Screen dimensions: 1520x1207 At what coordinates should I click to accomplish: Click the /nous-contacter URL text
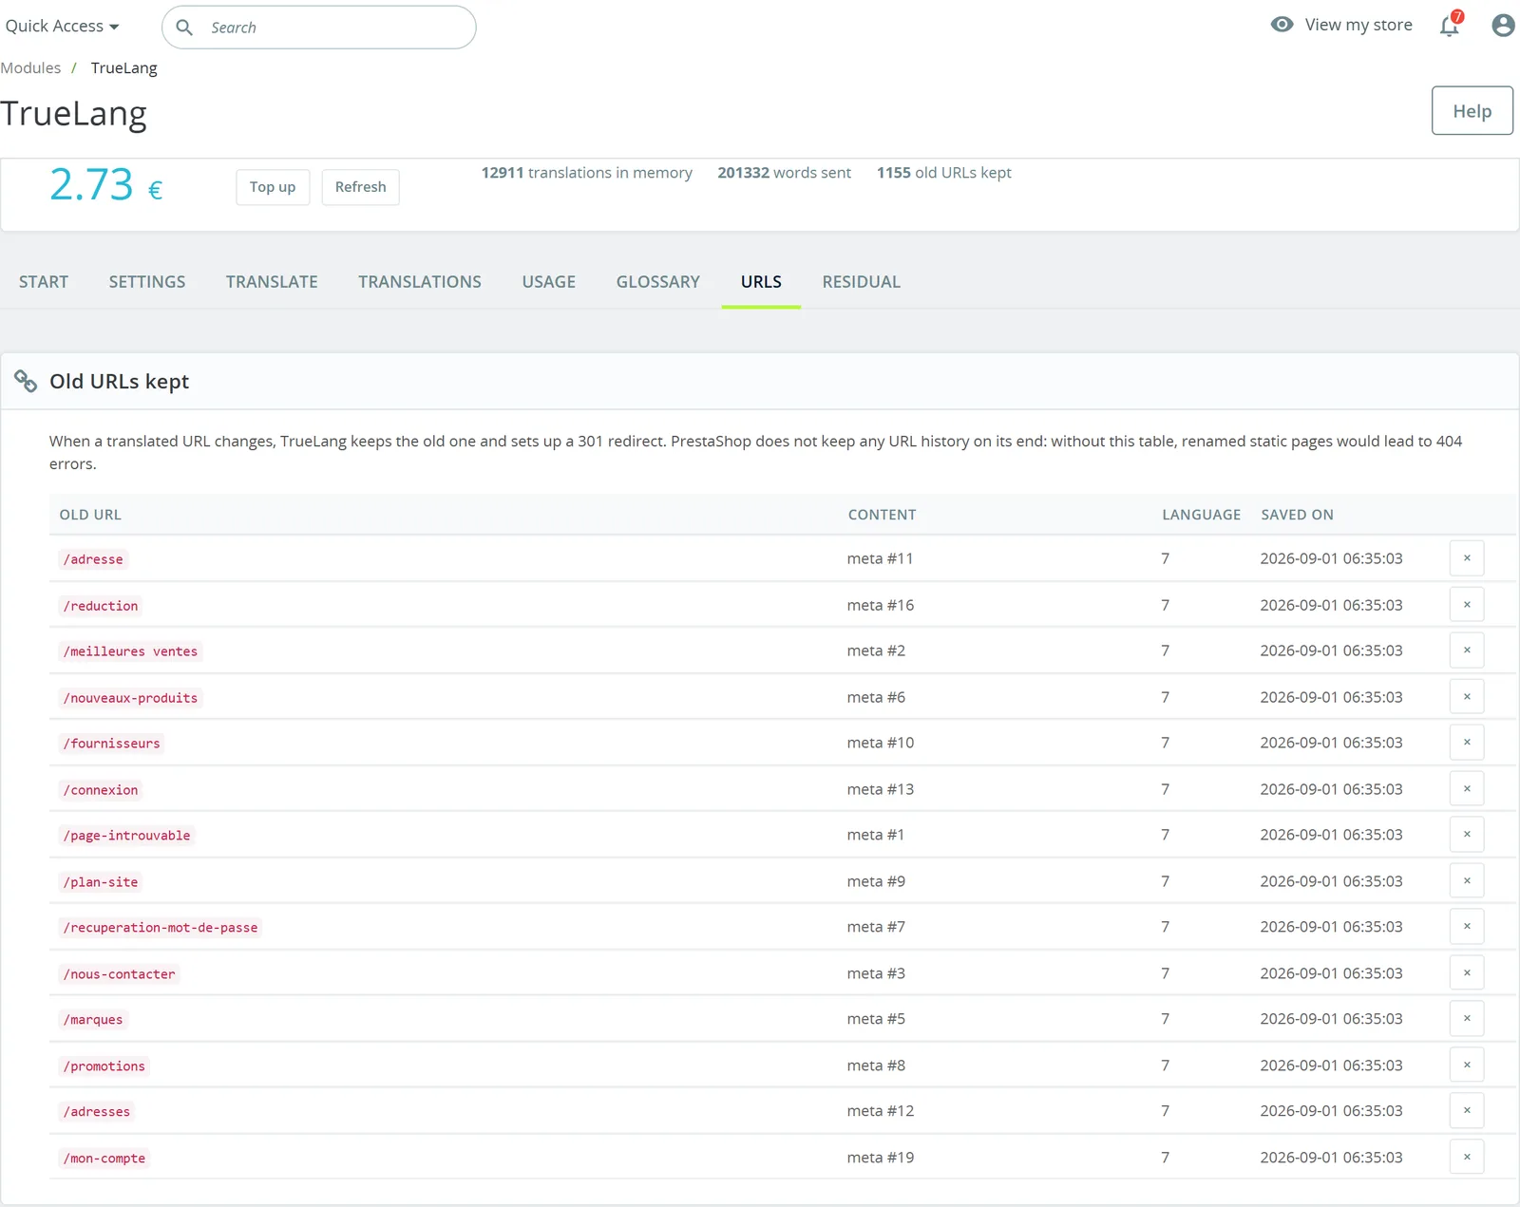(x=119, y=974)
